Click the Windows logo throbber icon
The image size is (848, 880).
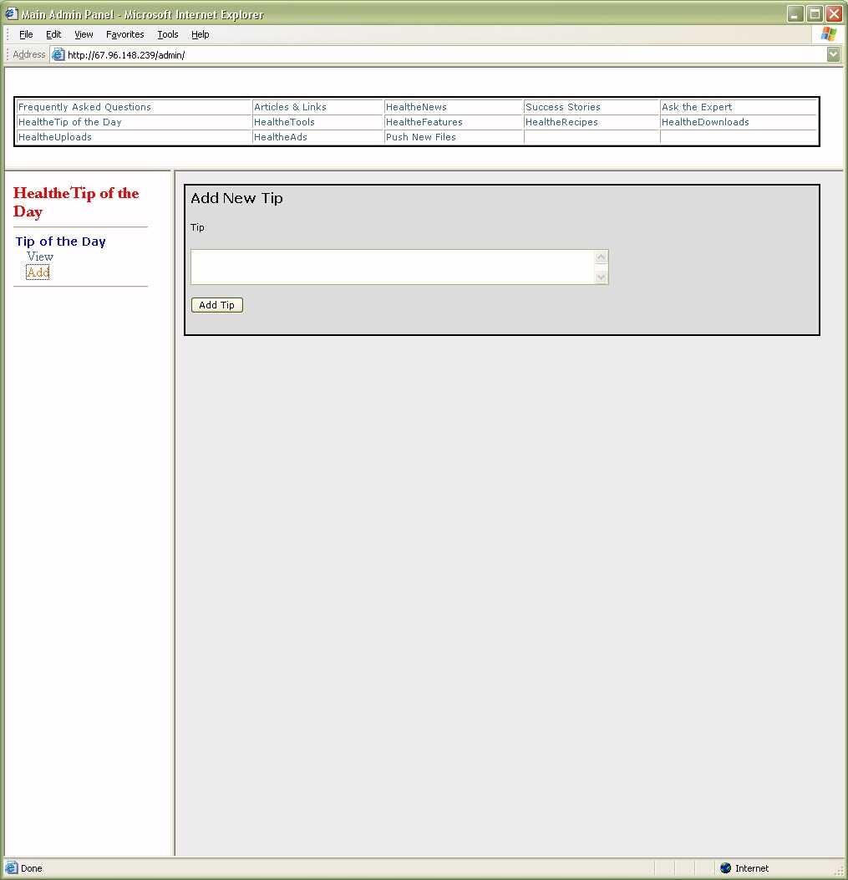[x=828, y=34]
